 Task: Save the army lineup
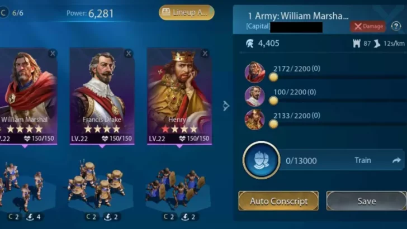pos(367,201)
